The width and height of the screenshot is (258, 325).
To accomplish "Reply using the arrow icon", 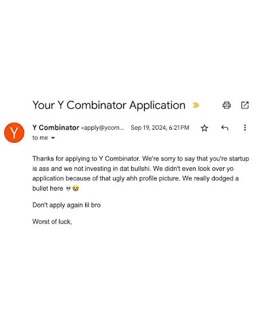I will coord(224,128).
